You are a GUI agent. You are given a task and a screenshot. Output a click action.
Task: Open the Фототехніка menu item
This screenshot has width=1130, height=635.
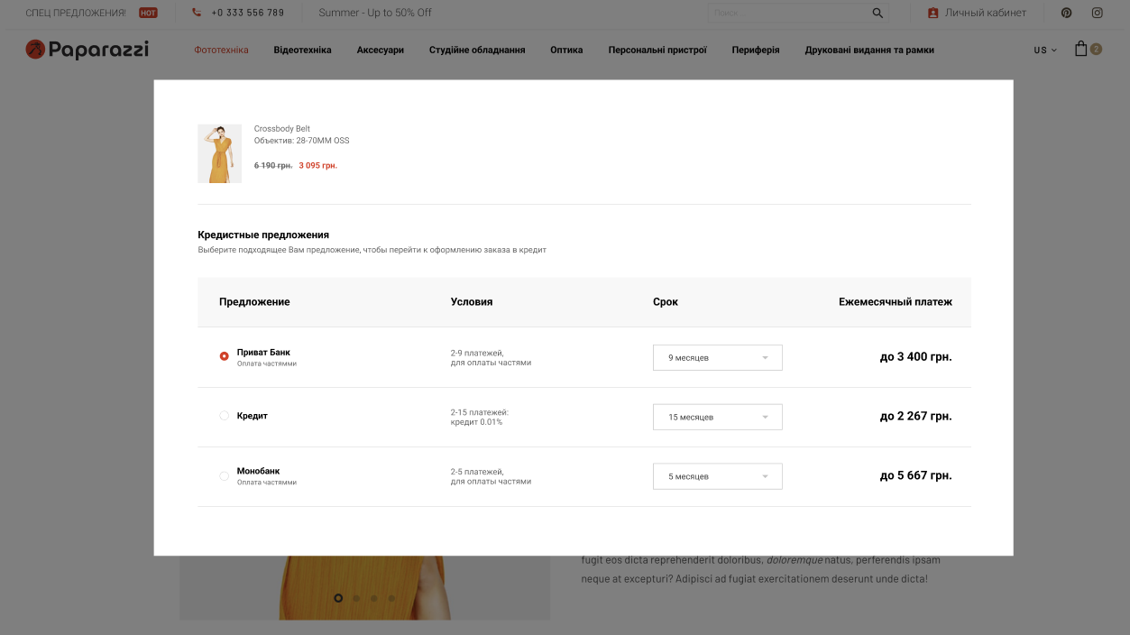221,51
